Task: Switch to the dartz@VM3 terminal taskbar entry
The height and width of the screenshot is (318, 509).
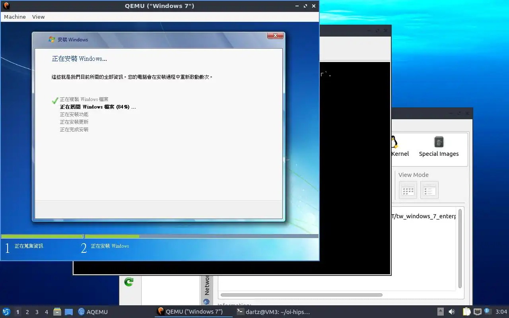Action: click(x=273, y=312)
